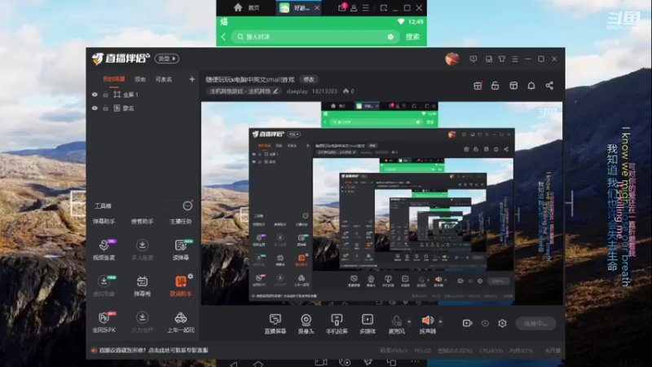Screen dimensions: 652x367
Task: Click lock icon in room toolbar
Action: coord(496,86)
